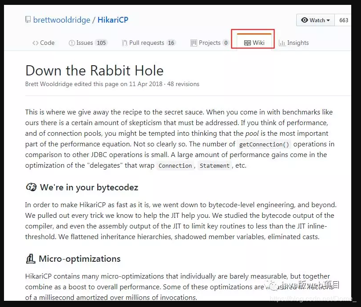Screen dimensions: 361x307
Task: Click the eye icon in Watch button
Action: [x=304, y=20]
